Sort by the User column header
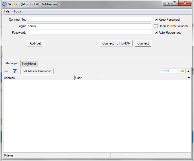The width and height of the screenshot is (194, 161). [x=89, y=78]
